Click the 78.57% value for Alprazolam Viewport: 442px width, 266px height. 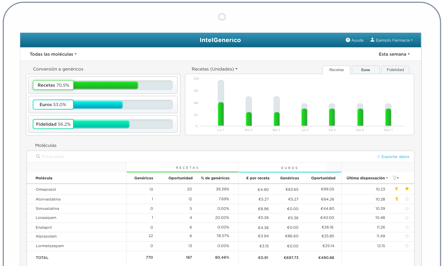223,236
